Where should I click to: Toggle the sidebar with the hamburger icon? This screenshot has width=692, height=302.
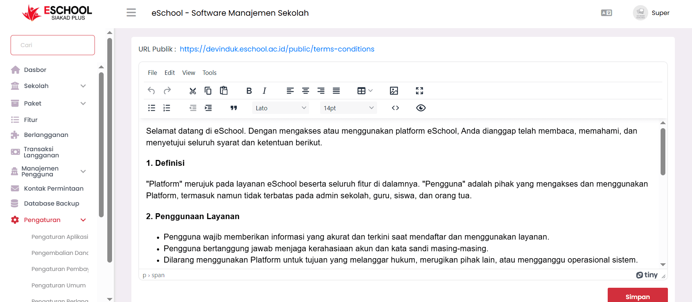click(131, 13)
